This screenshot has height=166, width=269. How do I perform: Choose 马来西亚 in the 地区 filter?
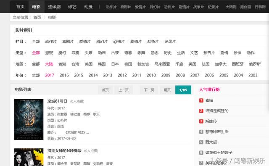click(x=162, y=64)
